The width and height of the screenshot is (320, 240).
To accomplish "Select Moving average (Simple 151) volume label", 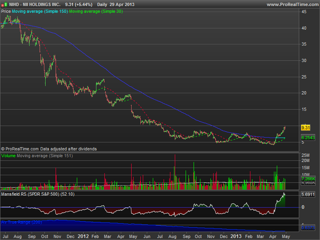I will point(45,156).
